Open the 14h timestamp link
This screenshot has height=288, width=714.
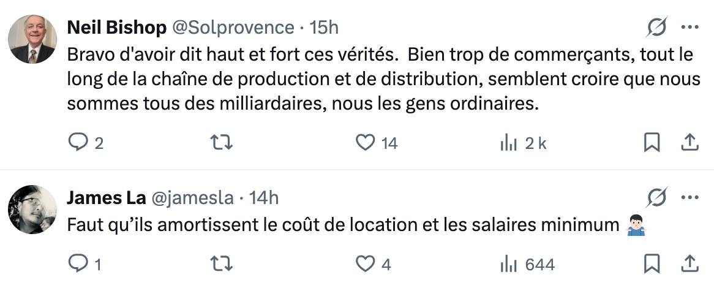(x=265, y=198)
